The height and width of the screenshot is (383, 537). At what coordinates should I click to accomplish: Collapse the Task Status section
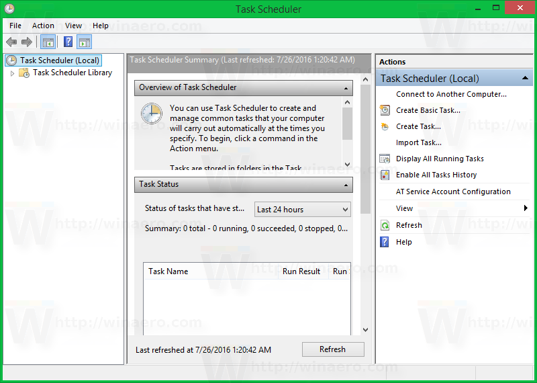coord(346,185)
